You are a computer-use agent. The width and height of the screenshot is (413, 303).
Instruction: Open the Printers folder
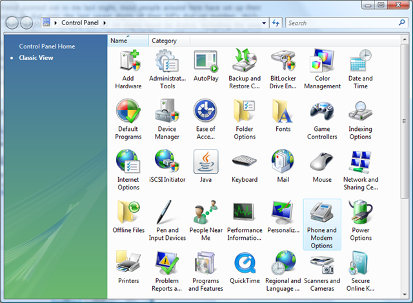pyautogui.click(x=128, y=268)
